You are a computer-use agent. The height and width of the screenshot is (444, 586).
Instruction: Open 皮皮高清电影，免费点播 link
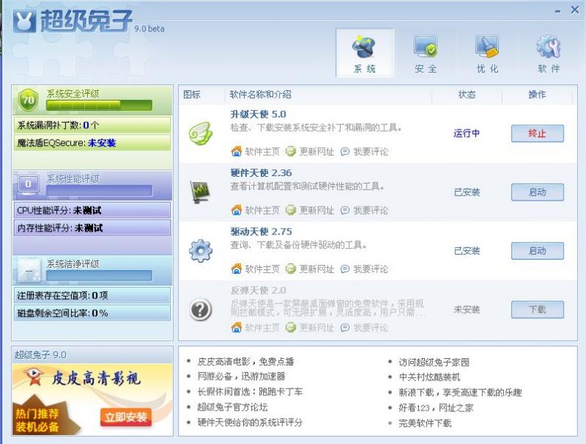pos(246,362)
